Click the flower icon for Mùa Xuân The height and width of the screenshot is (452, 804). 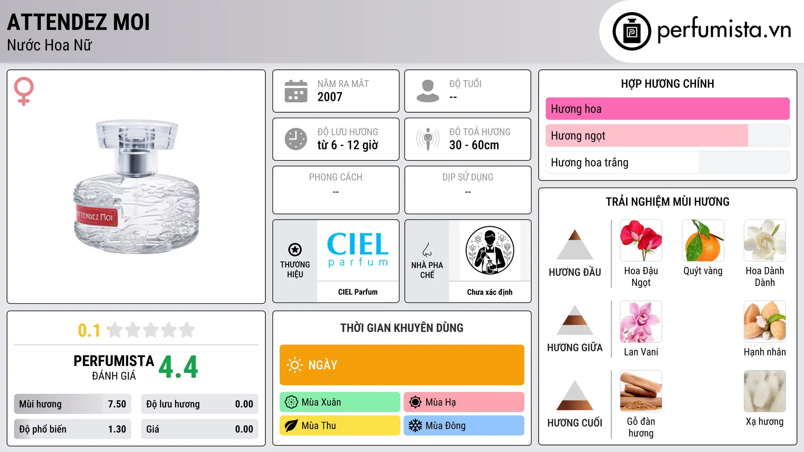pos(291,402)
